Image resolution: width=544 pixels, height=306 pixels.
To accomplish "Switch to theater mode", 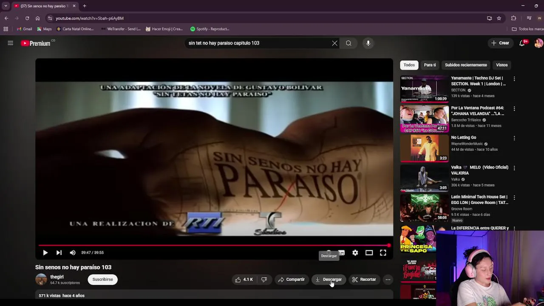I will pyautogui.click(x=369, y=252).
